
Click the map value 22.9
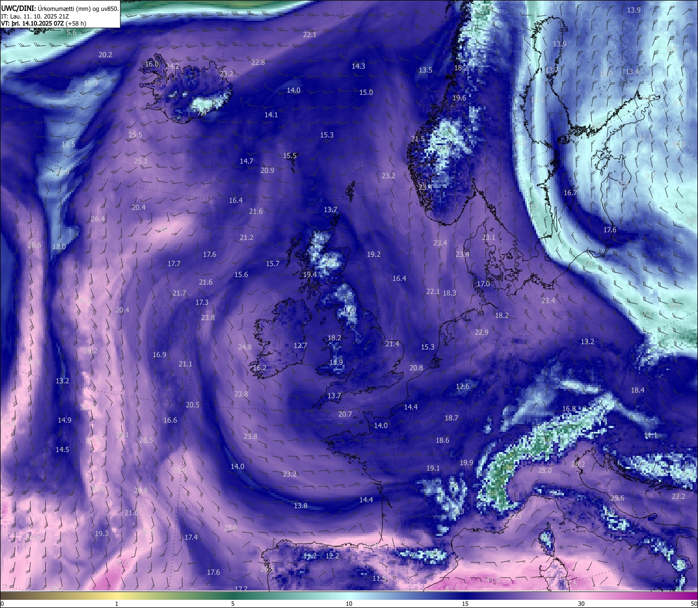[482, 333]
